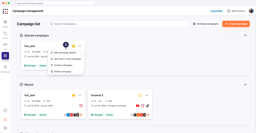This screenshot has height=133, width=256.
Task: Click Active badge on Recent Yuri_test card
Action: pos(43,115)
